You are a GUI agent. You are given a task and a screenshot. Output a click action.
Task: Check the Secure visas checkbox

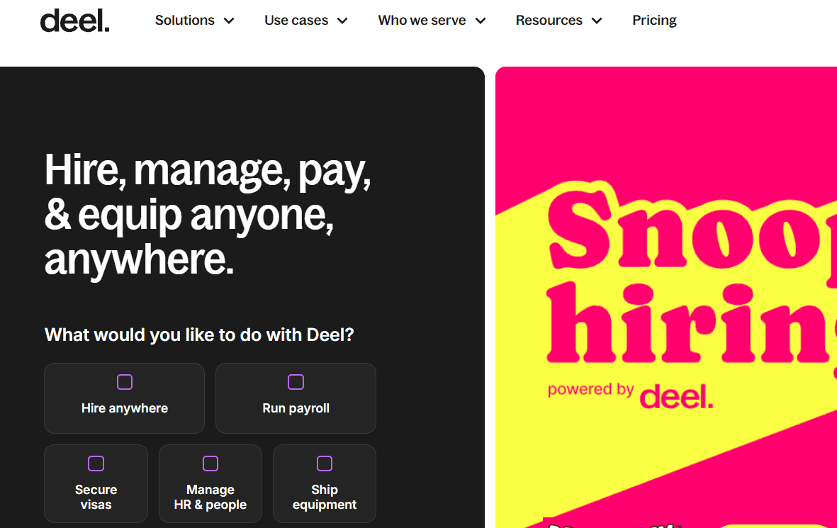point(96,464)
